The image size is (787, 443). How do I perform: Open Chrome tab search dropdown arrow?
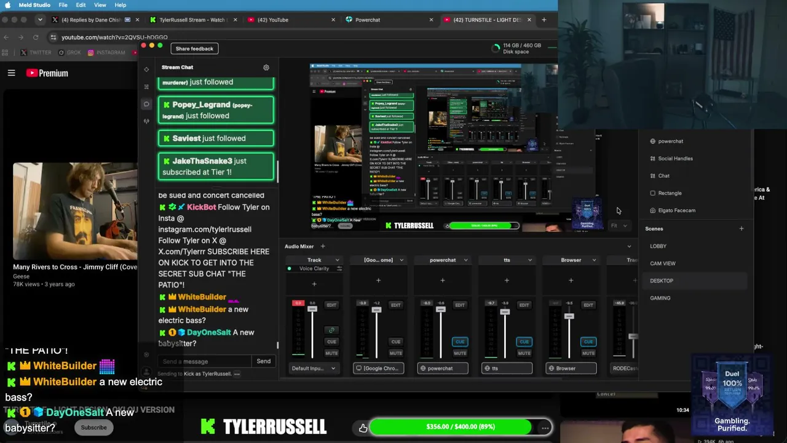40,20
